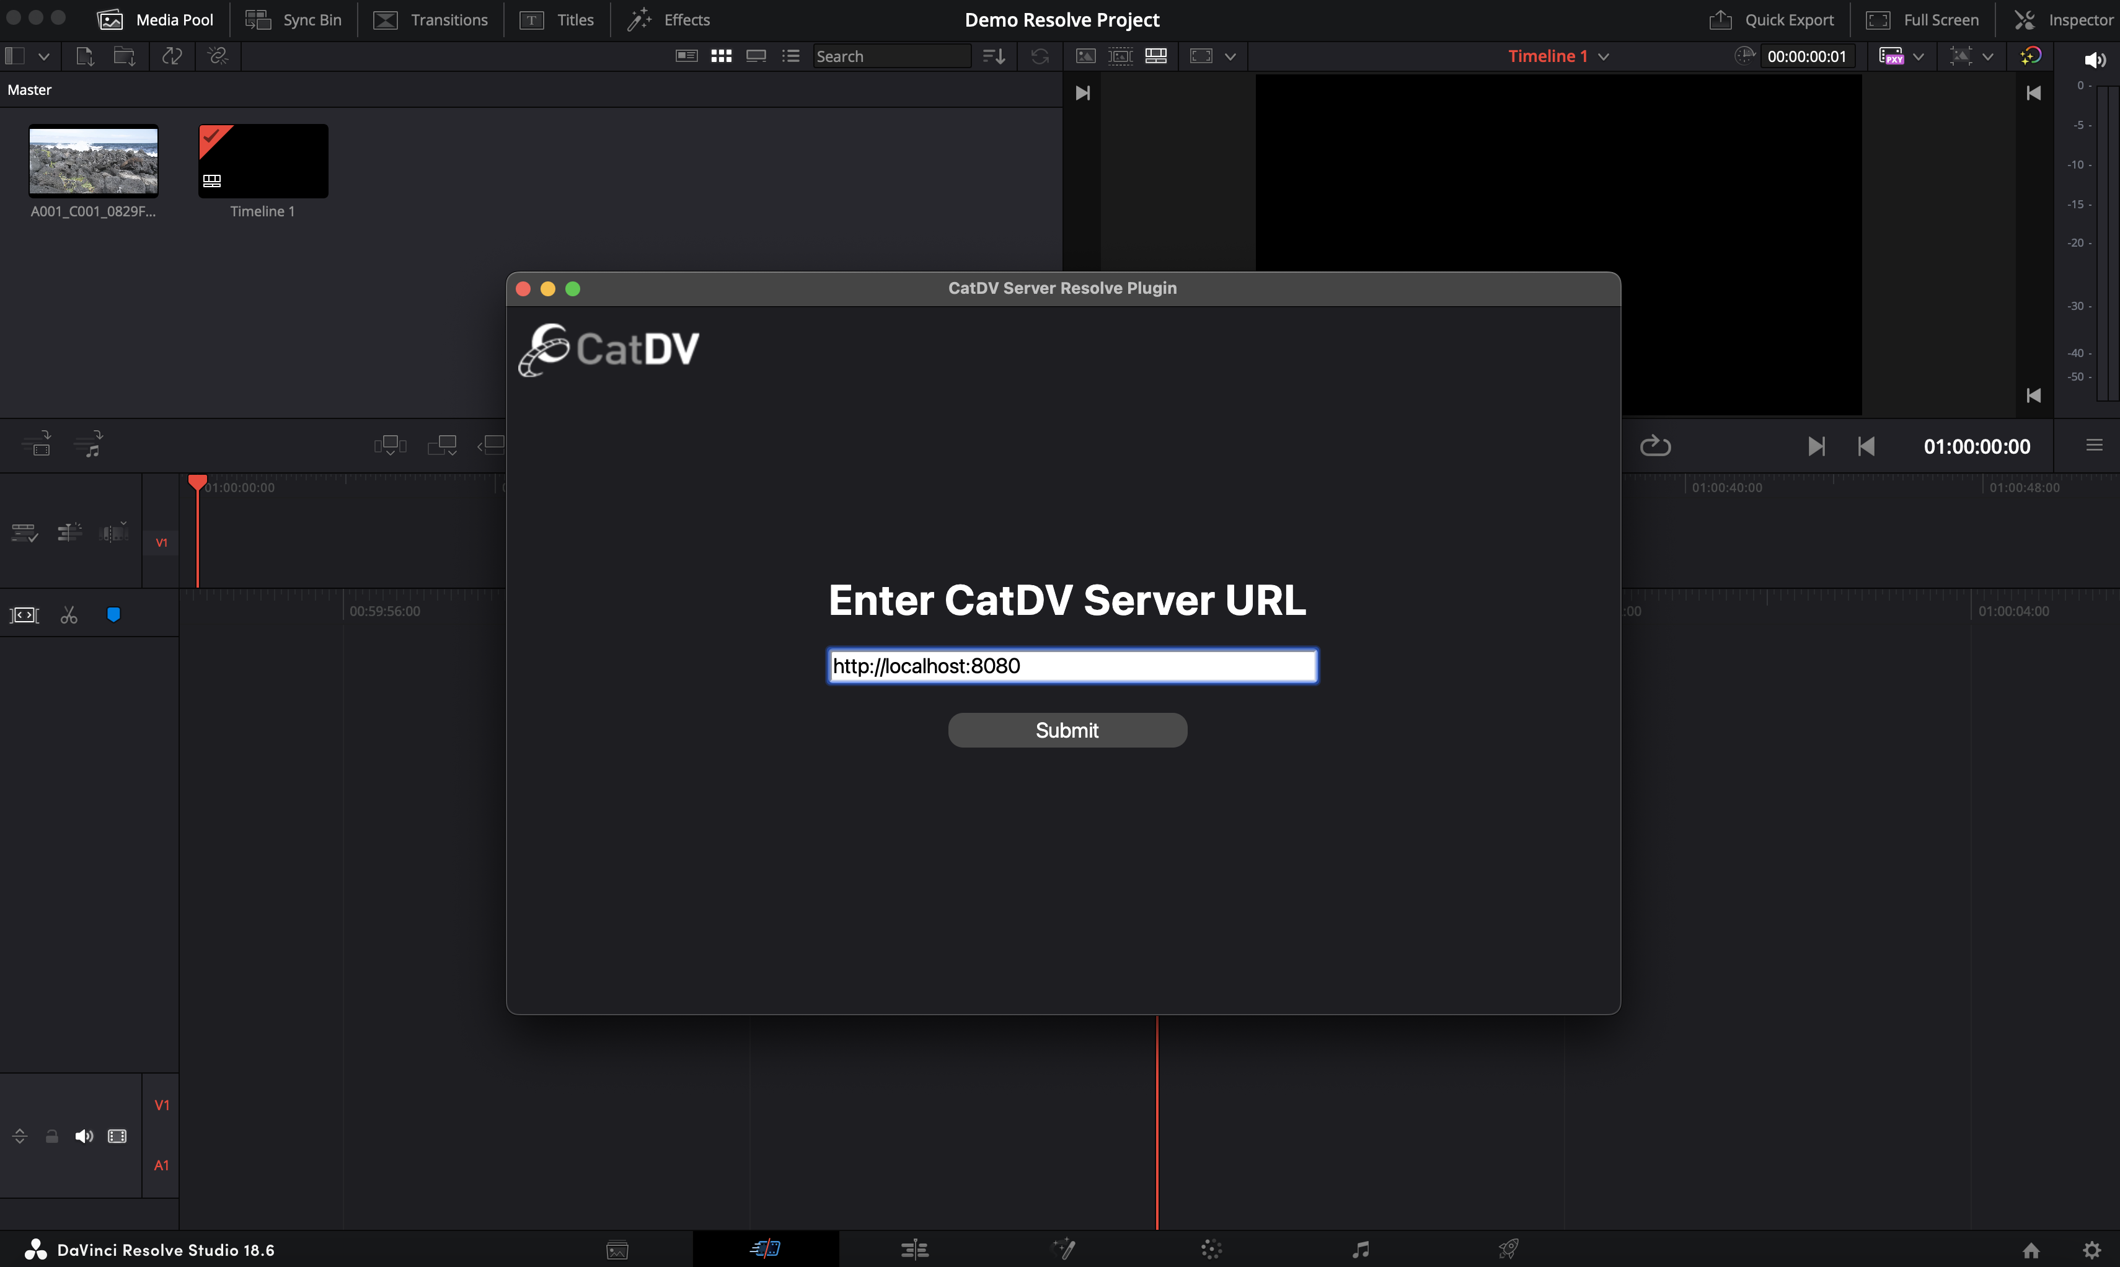Submit the CatDV Server URL
Screen dimensions: 2120x1267
1066,730
